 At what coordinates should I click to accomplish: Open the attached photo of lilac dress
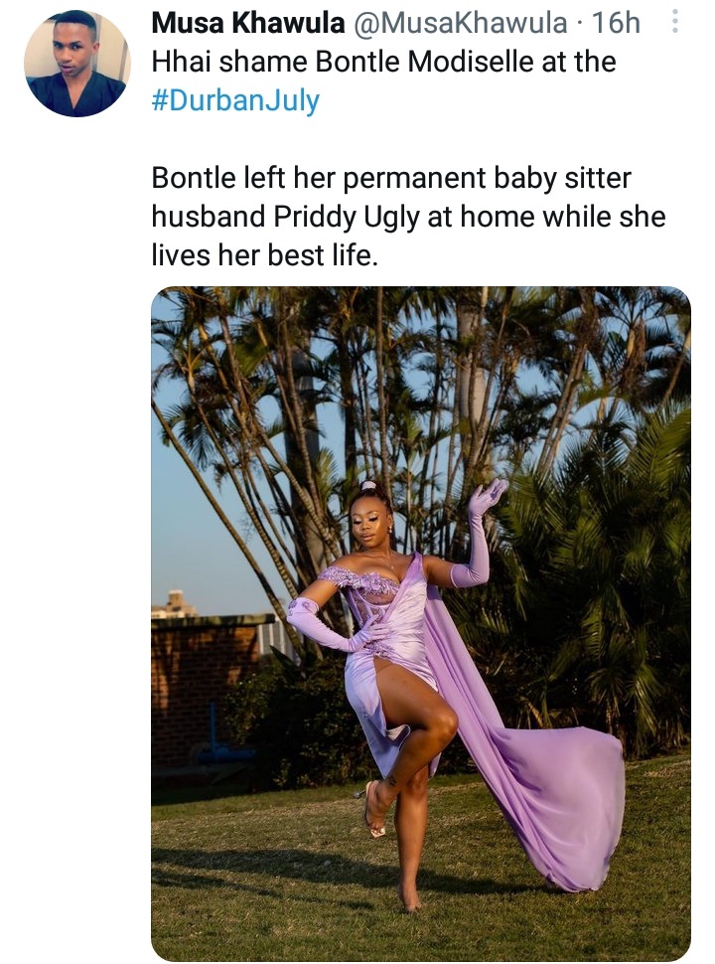click(421, 623)
